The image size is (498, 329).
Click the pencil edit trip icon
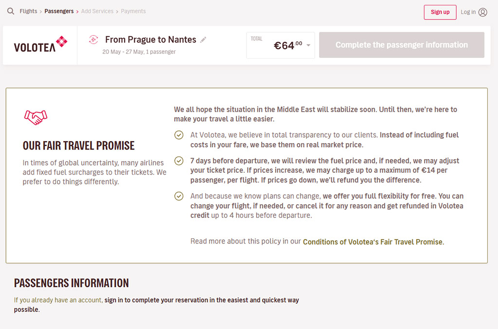[x=203, y=40]
